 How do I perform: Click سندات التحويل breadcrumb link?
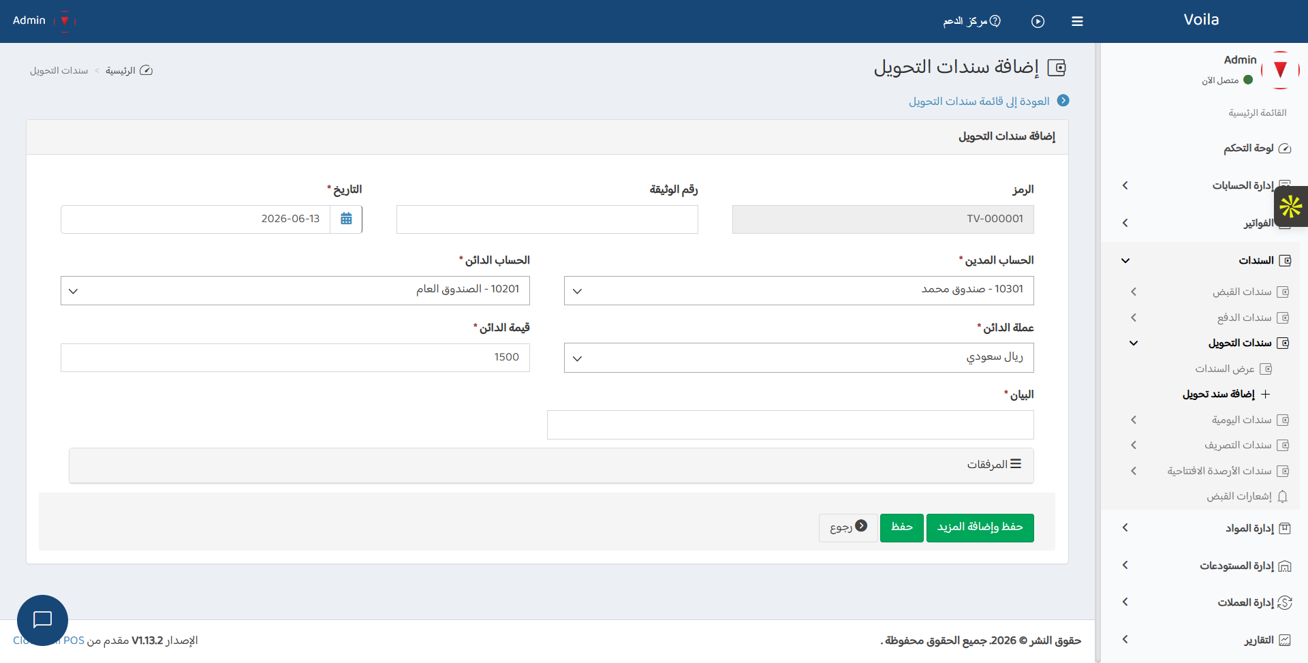(x=59, y=70)
